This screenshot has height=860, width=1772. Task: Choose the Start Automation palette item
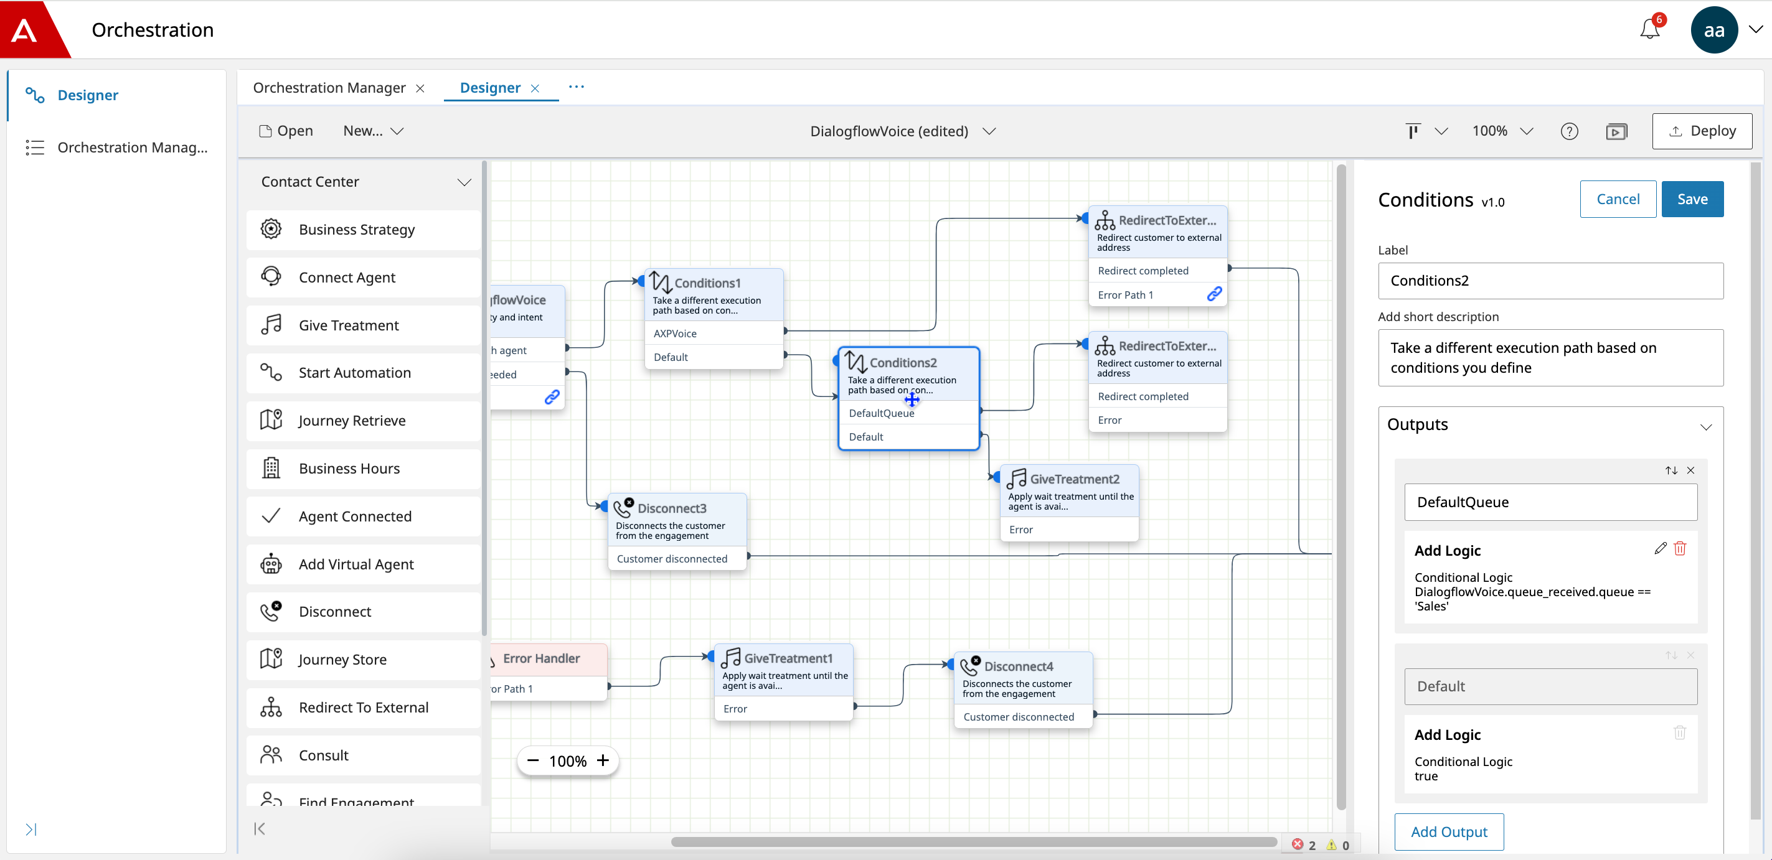point(363,373)
